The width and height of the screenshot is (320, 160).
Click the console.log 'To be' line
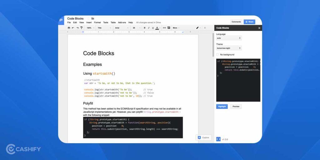tap(118, 90)
